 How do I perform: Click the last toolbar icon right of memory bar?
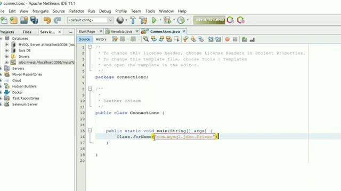tap(241, 20)
